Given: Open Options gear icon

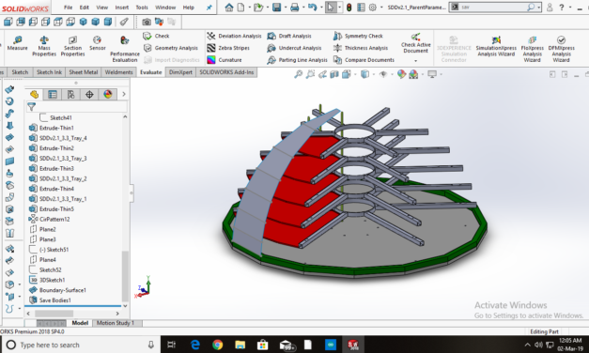Looking at the screenshot, I should tap(372, 8).
